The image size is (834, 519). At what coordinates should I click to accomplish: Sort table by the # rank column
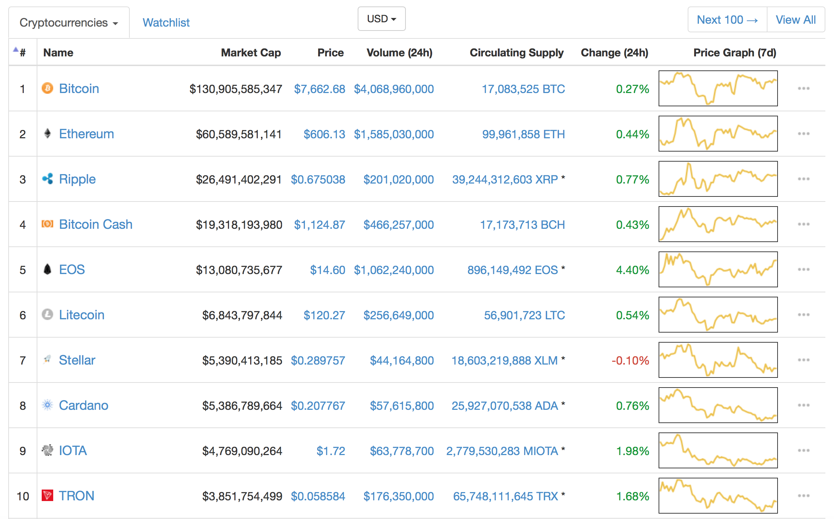point(22,53)
